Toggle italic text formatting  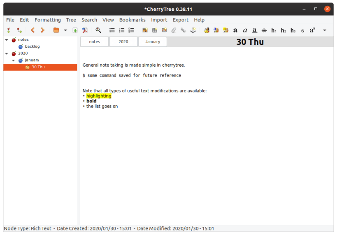[x=245, y=30]
